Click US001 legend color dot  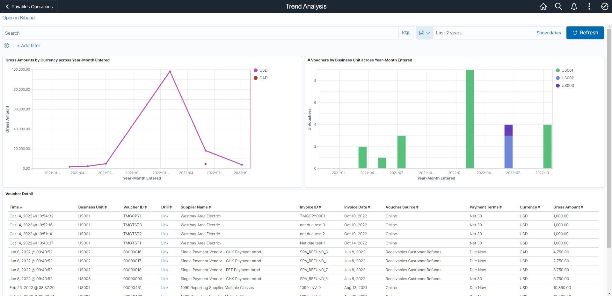tap(558, 70)
